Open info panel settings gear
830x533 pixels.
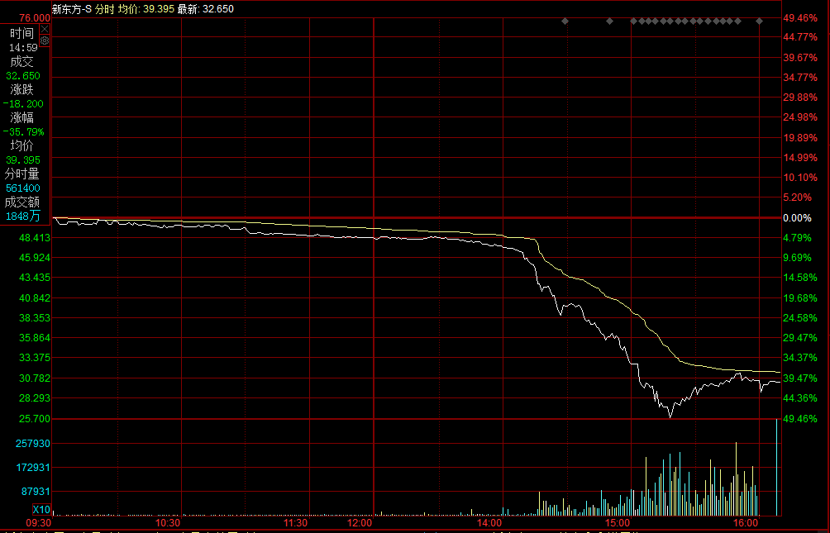(45, 39)
